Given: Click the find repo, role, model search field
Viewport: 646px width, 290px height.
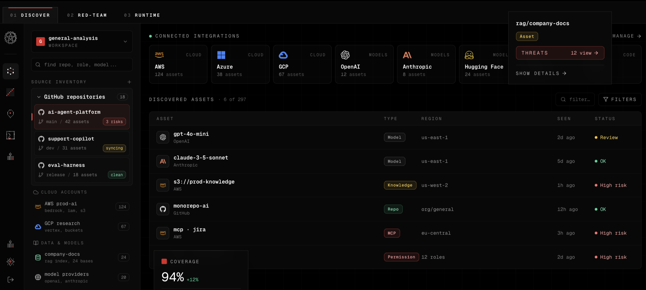Looking at the screenshot, I should pos(82,64).
